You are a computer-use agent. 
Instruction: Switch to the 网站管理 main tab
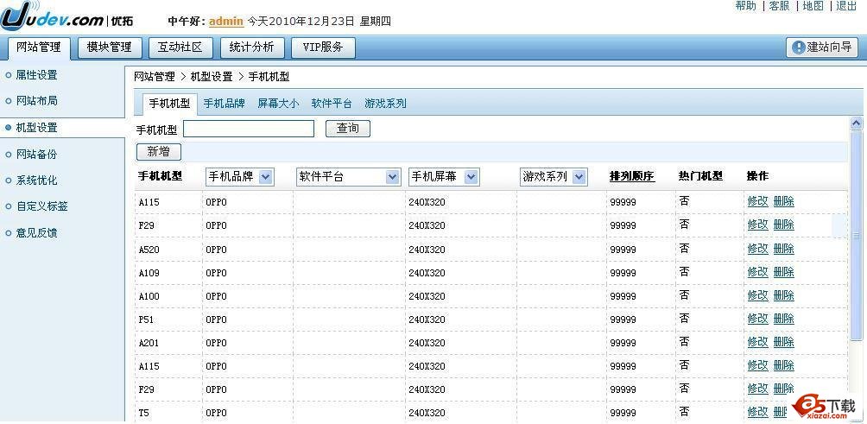[39, 48]
